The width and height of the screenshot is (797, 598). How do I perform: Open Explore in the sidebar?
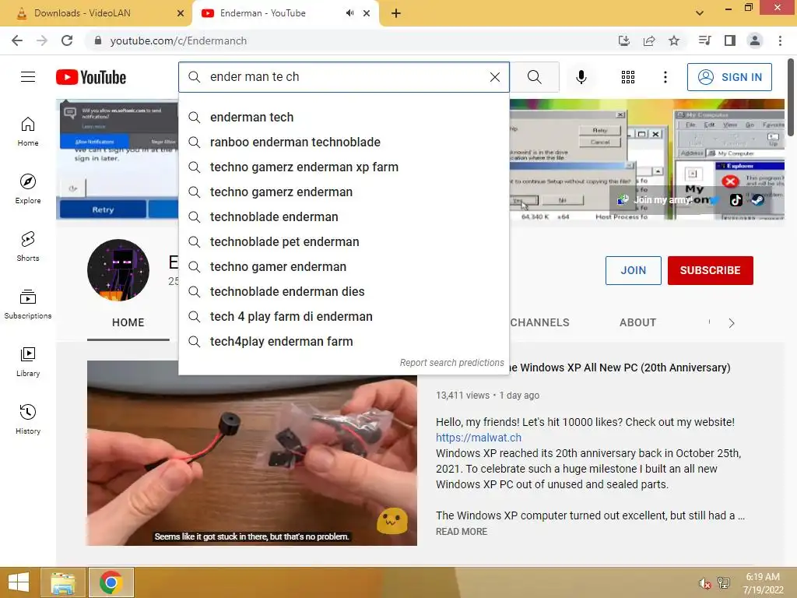(x=28, y=189)
